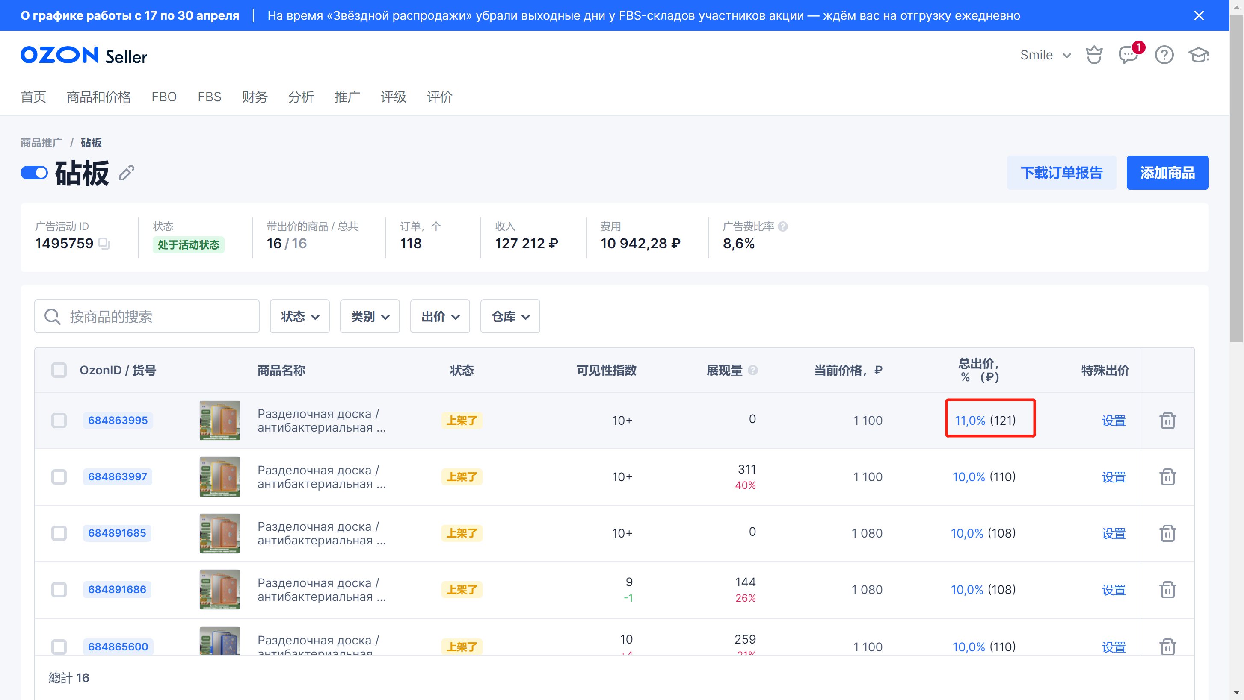Click the 下载订单报告 button

pyautogui.click(x=1061, y=173)
